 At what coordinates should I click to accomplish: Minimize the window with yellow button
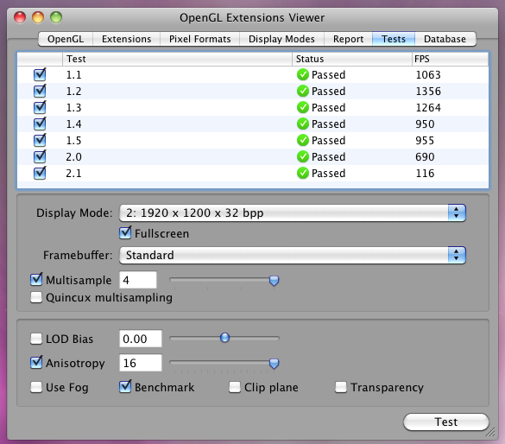pyautogui.click(x=38, y=17)
